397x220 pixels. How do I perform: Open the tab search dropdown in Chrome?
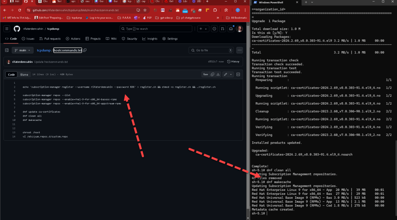(x=4, y=2)
